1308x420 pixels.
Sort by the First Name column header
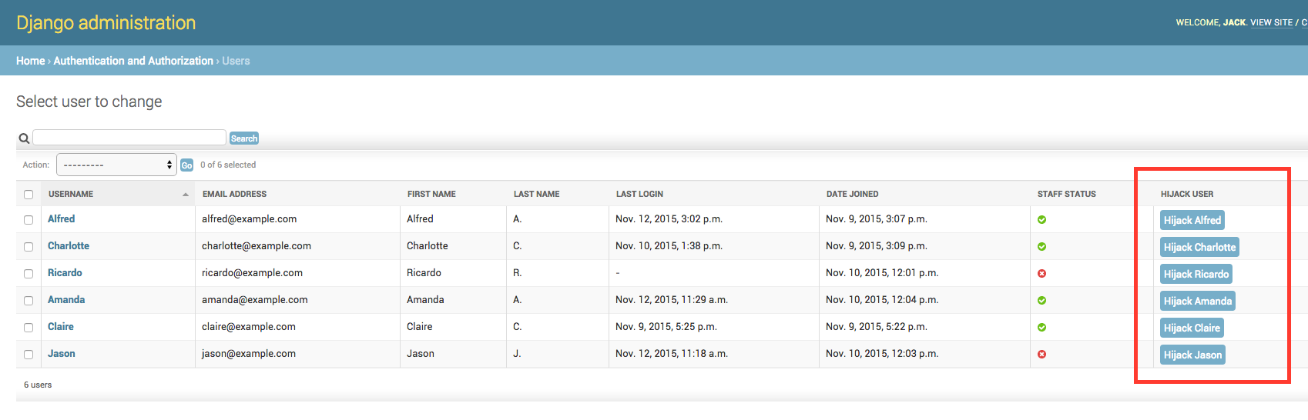(431, 194)
